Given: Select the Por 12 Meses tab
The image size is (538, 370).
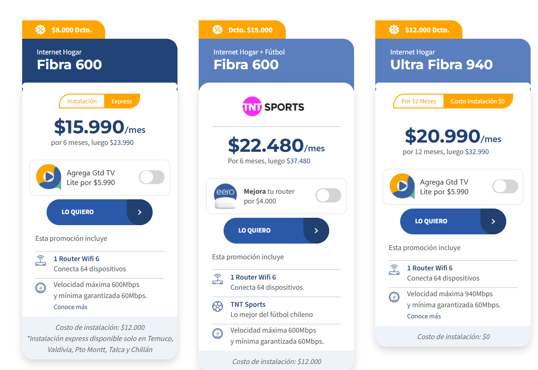Looking at the screenshot, I should (419, 101).
